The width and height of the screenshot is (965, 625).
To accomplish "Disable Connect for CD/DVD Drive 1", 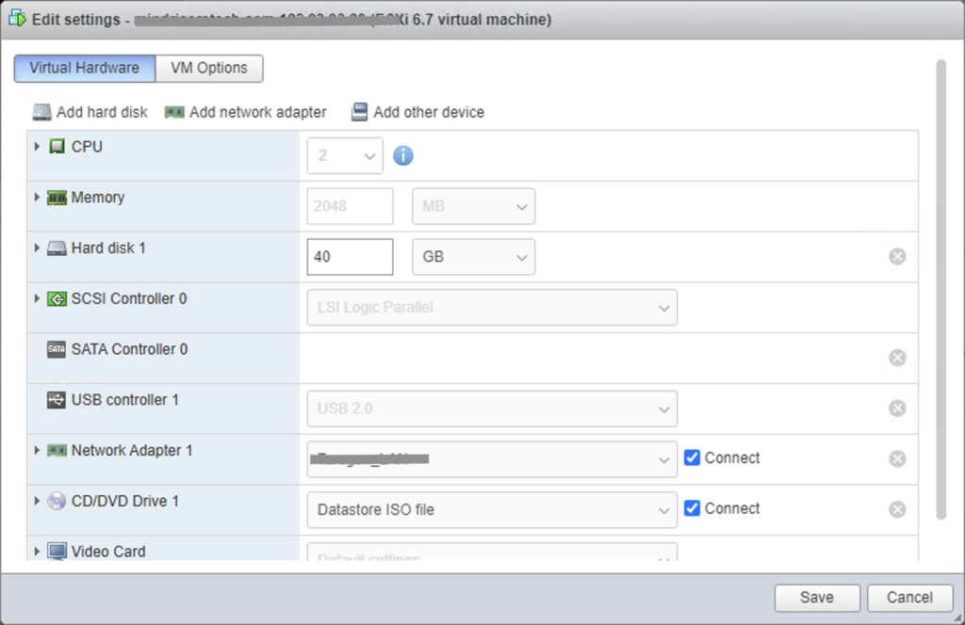I will tap(693, 508).
